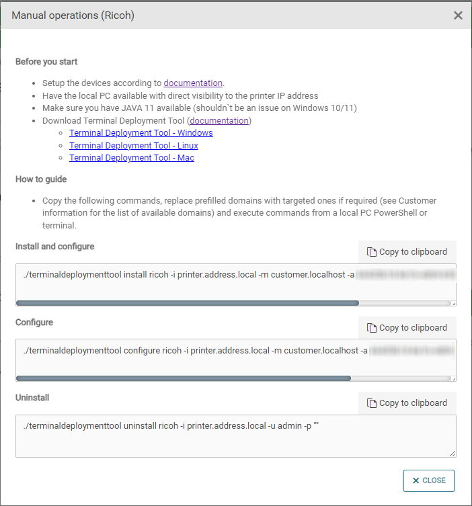
Task: Click the copy icon for Configure command
Action: (372, 328)
